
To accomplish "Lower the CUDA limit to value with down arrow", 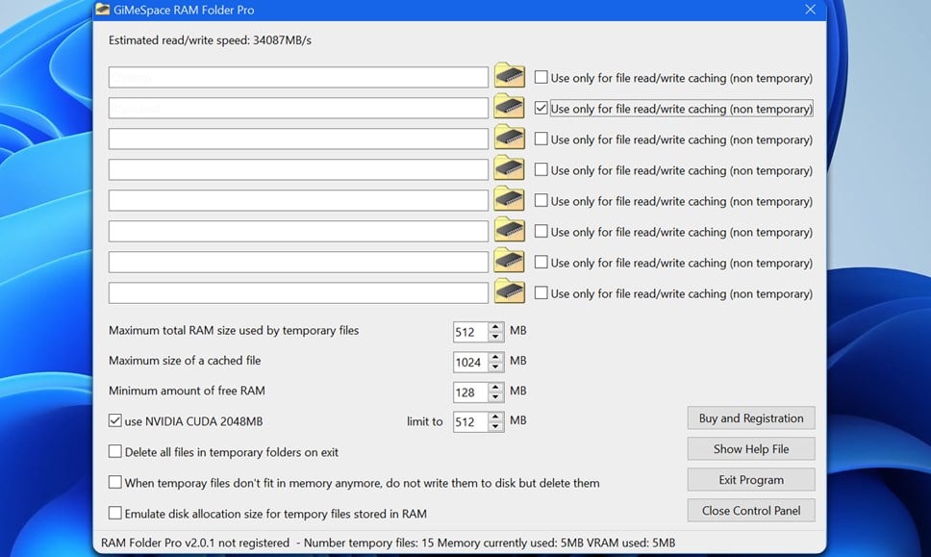I will 495,427.
